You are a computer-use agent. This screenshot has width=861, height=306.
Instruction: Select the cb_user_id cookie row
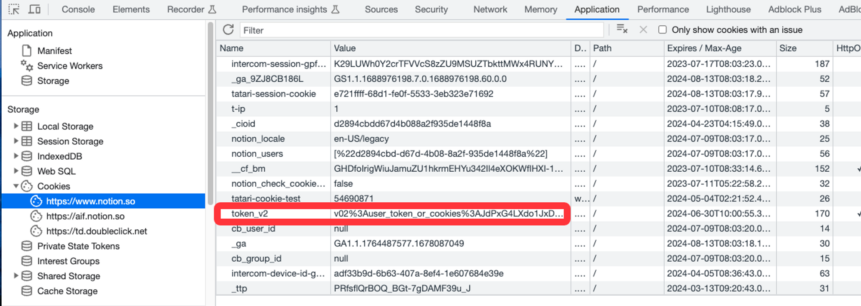538,229
